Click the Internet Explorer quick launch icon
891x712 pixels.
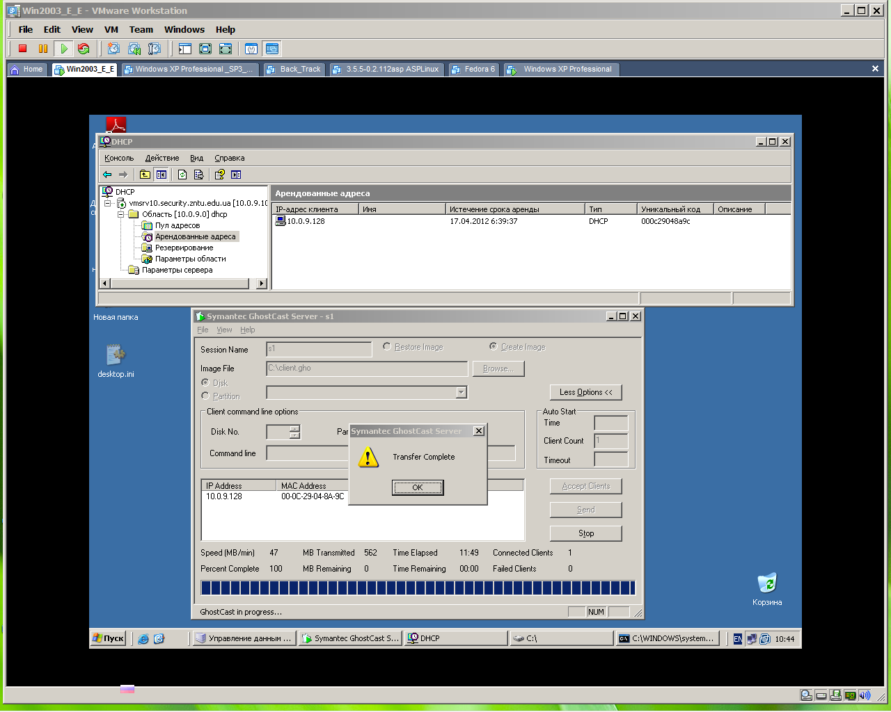click(143, 638)
